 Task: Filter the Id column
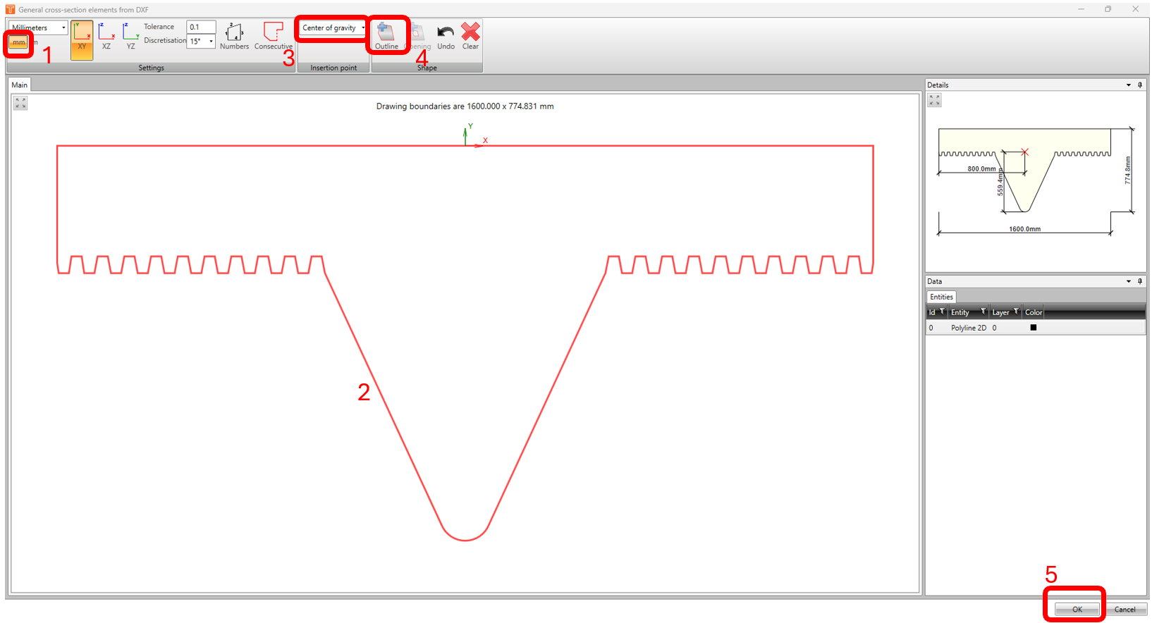coord(942,311)
